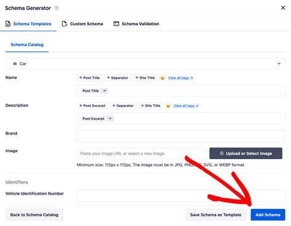This screenshot has width=291, height=226.
Task: Click the Custom Schema file icon
Action: [64, 24]
